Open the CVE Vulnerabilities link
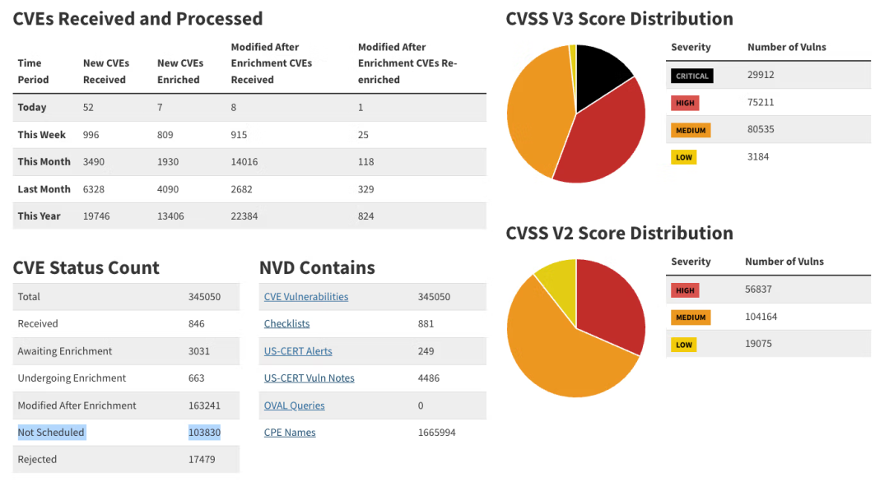The image size is (889, 482). [x=305, y=297]
